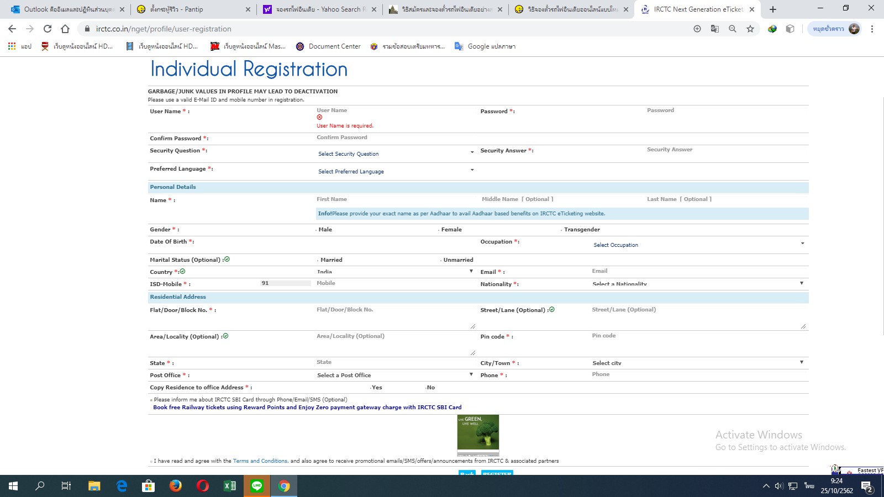Open a new browser tab with plus icon

point(773,9)
